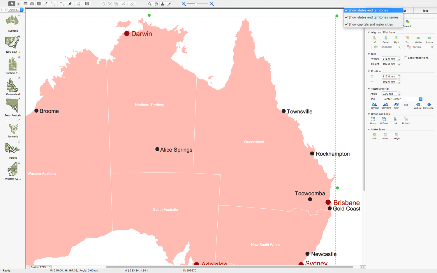The width and height of the screenshot is (437, 273).
Task: Select the arrow line tool
Action: (46, 4)
